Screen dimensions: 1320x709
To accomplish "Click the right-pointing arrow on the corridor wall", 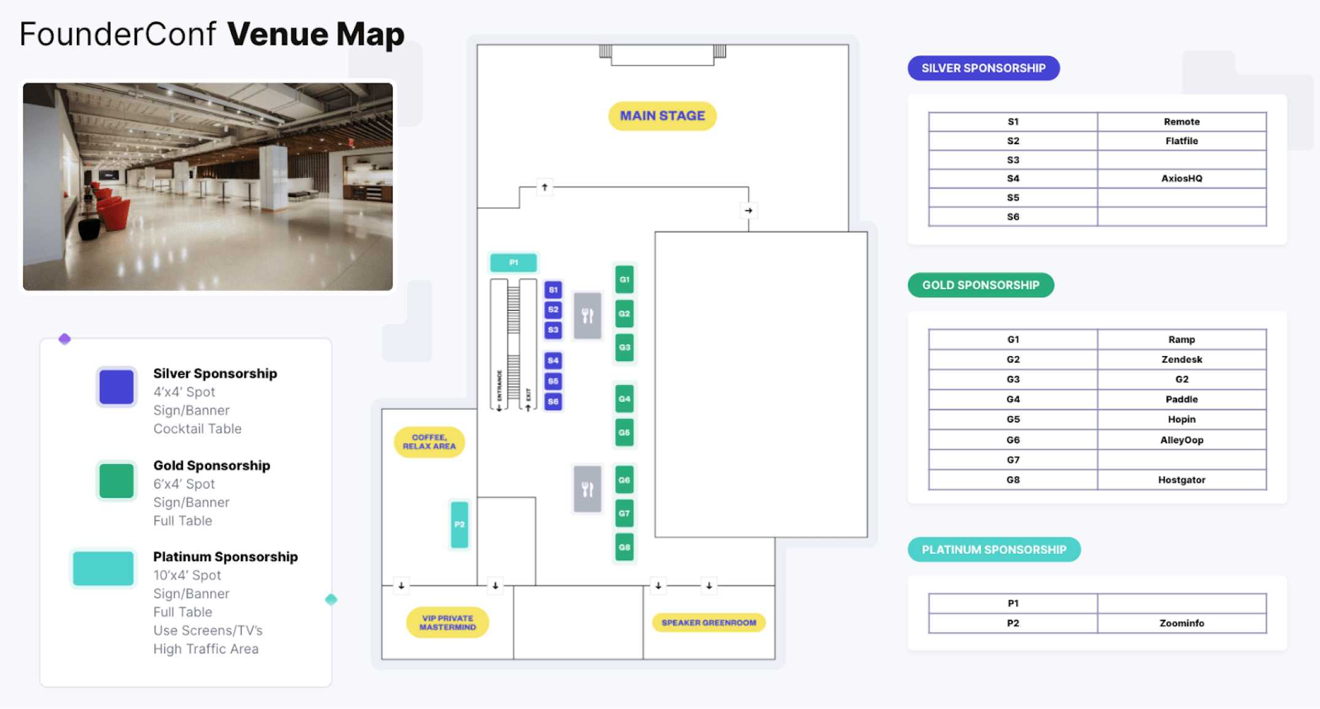I will pyautogui.click(x=748, y=211).
